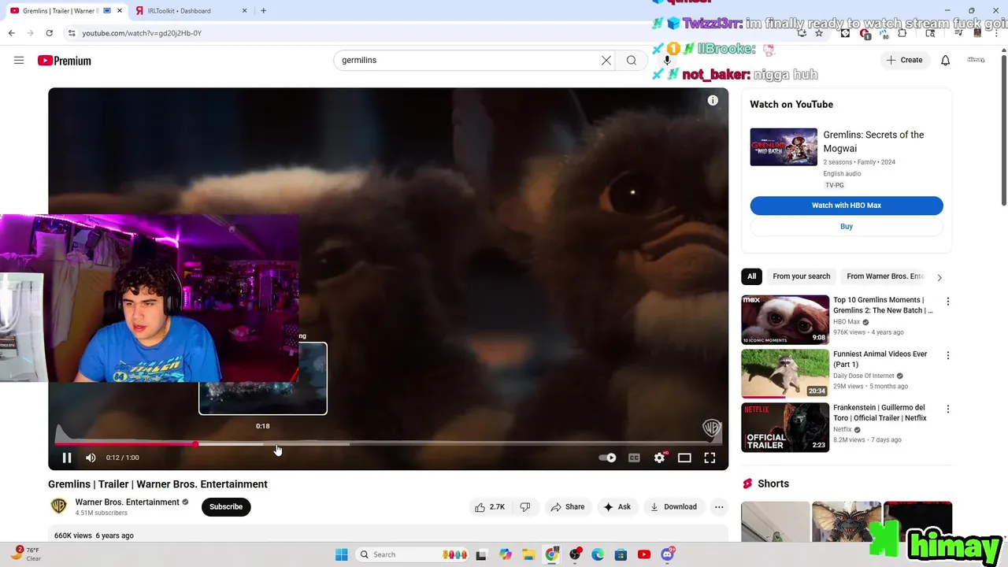This screenshot has height=567, width=1008.
Task: Open Discord from taskbar
Action: (667, 554)
